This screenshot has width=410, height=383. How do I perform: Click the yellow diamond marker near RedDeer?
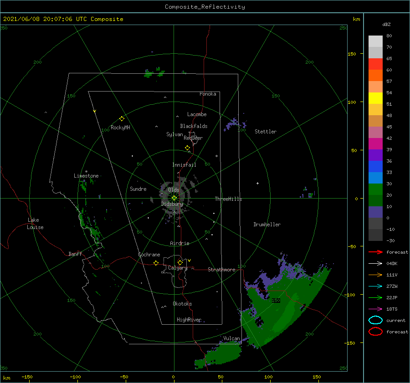point(188,148)
